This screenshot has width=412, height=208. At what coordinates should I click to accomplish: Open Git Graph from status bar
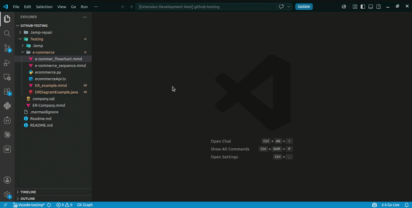click(x=85, y=205)
